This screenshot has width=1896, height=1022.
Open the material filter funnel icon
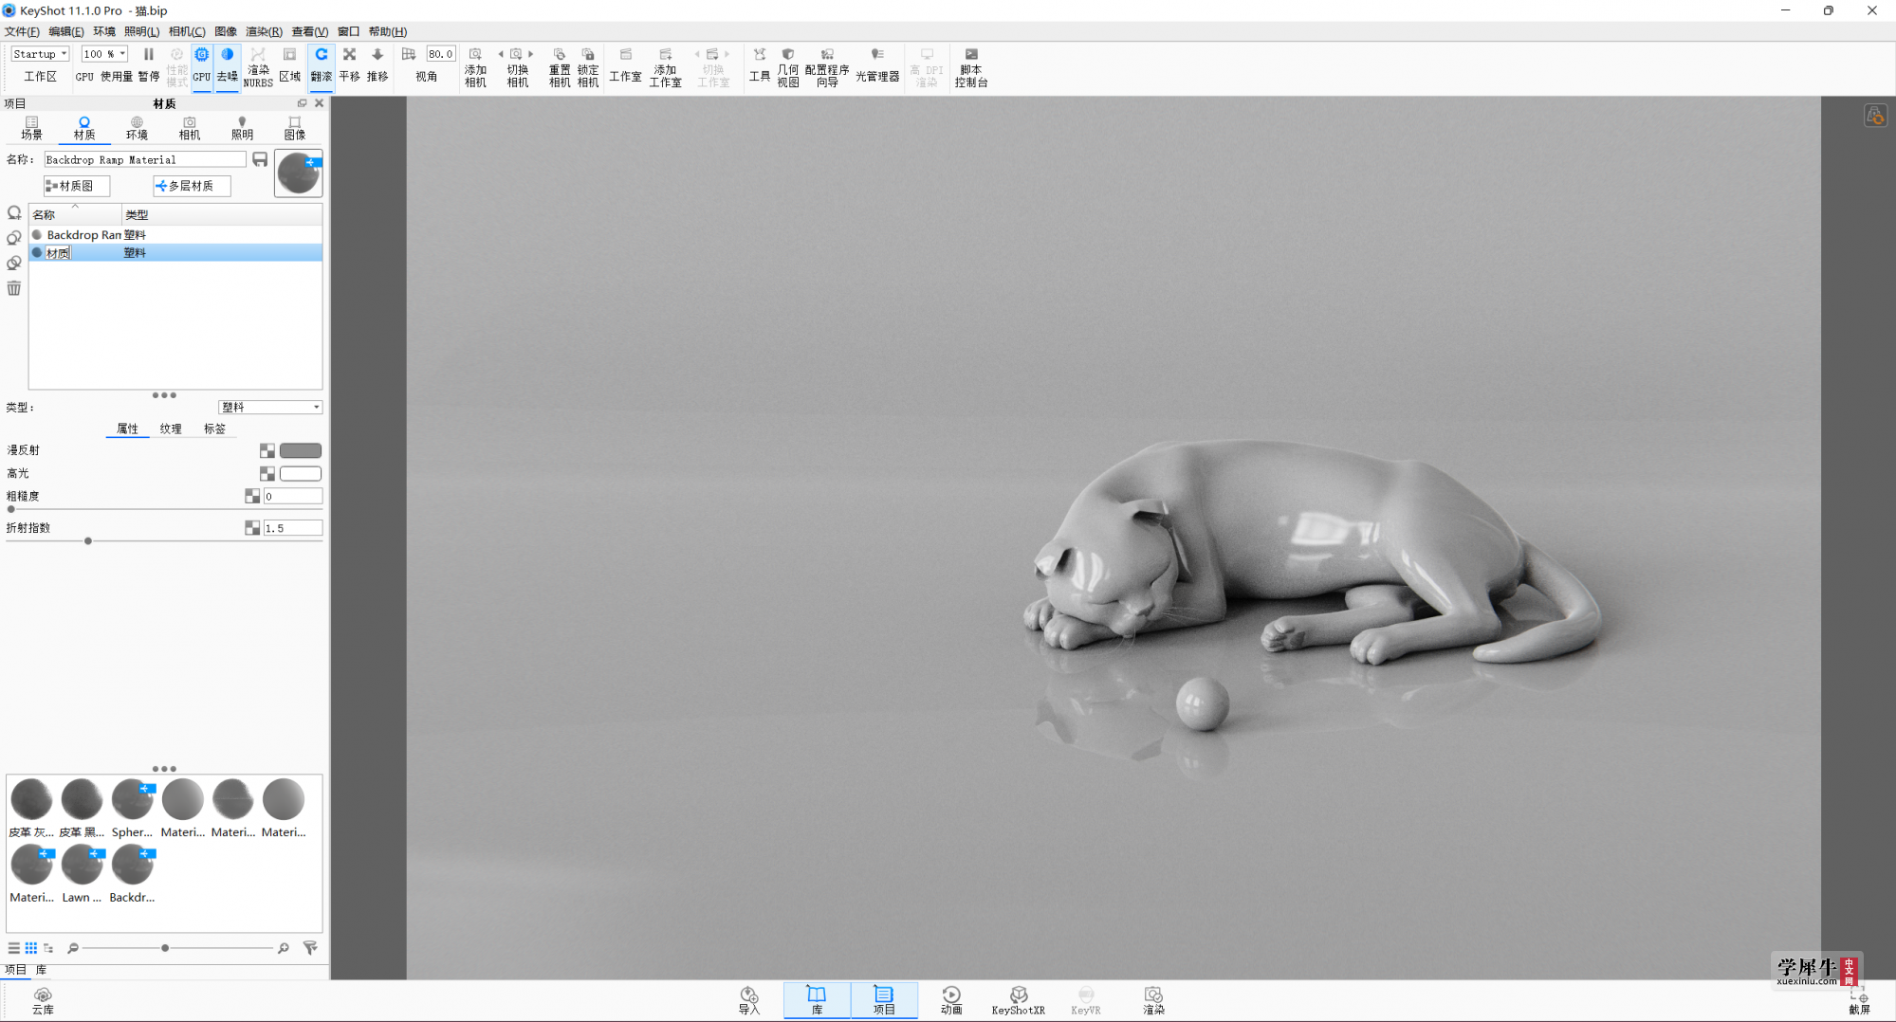pyautogui.click(x=310, y=948)
